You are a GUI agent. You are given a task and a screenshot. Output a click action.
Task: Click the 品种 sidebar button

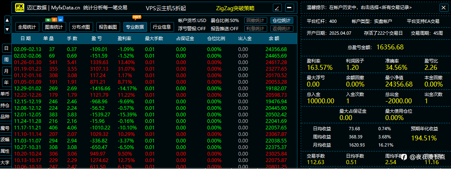[x=5, y=117]
